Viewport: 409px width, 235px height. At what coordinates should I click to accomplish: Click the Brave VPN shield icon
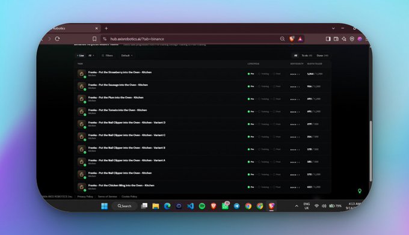(352, 39)
